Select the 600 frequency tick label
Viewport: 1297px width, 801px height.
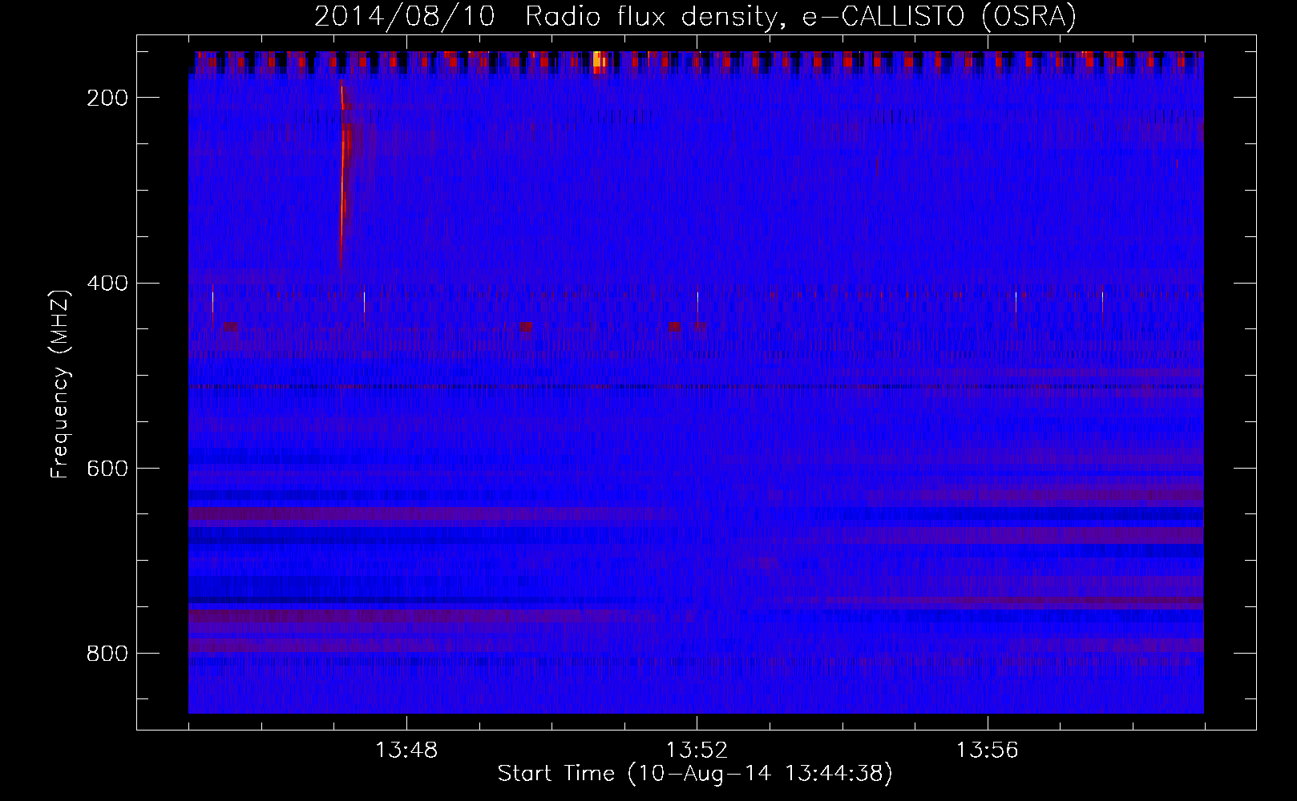(106, 468)
